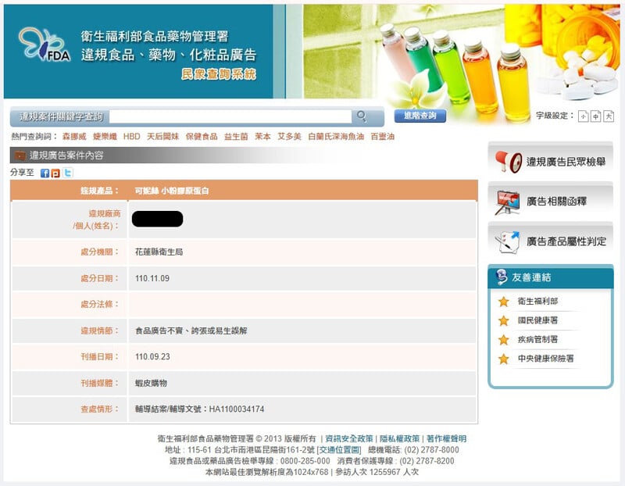The width and height of the screenshot is (625, 486).
Task: Open 廣告產品屬性判定 page
Action: (x=551, y=241)
